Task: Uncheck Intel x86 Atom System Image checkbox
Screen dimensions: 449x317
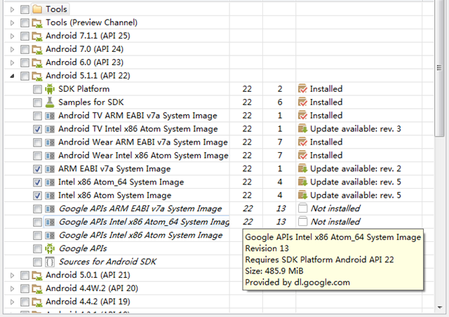Action: point(37,196)
